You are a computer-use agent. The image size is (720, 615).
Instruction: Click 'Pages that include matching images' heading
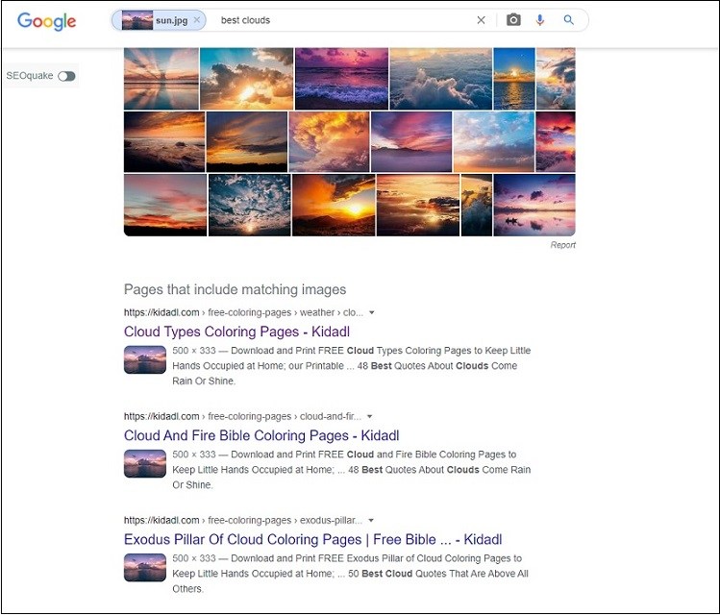(236, 289)
